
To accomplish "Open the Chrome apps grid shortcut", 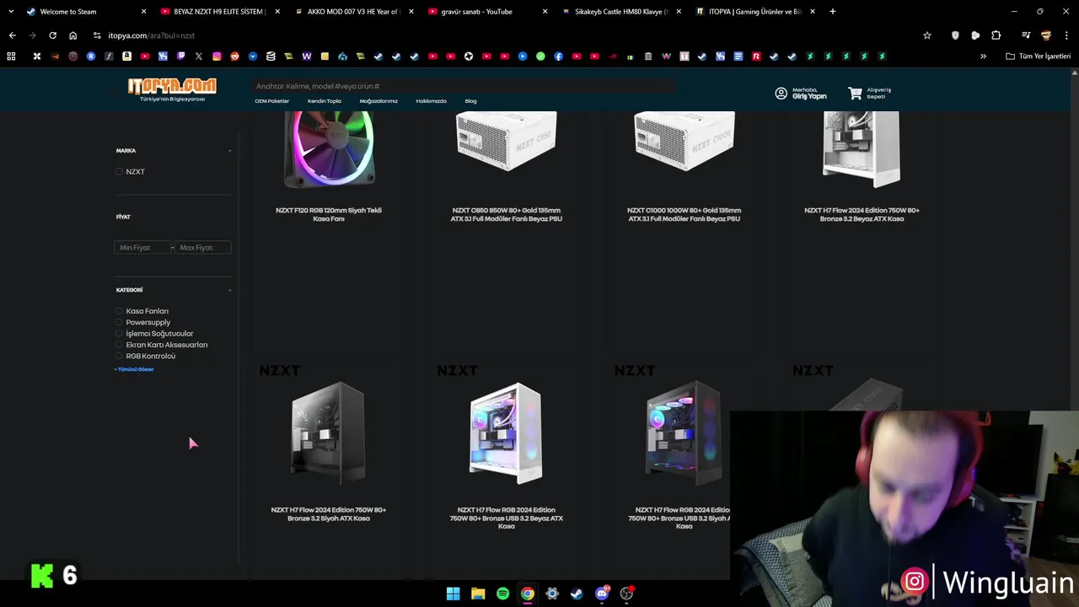I will click(11, 56).
